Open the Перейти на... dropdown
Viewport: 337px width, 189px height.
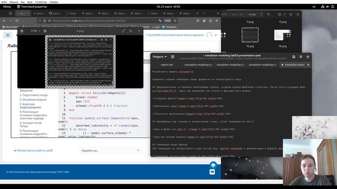[110, 151]
